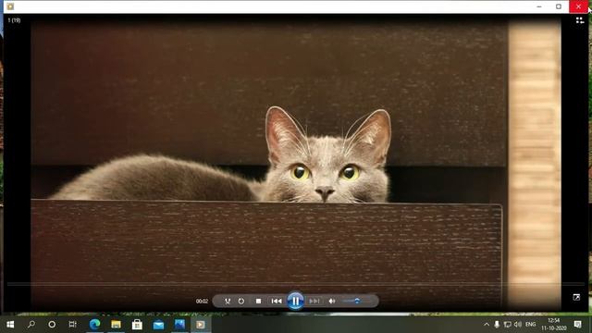Open the Action Center notifications icon
This screenshot has width=592, height=333.
pyautogui.click(x=577, y=325)
